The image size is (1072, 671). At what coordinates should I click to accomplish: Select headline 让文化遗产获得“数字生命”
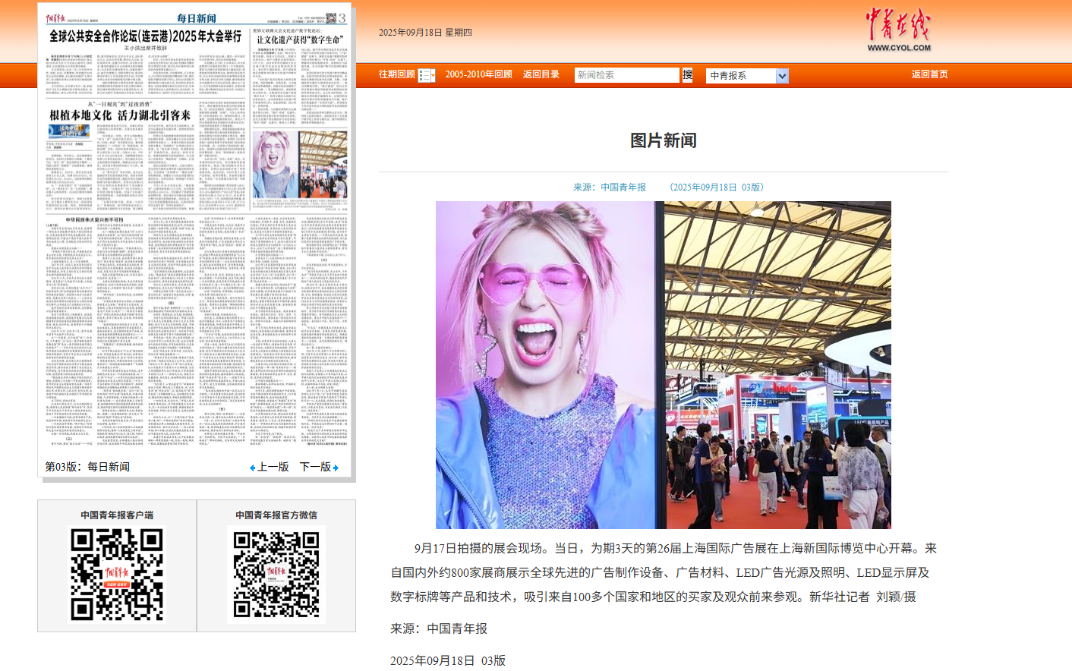(300, 39)
